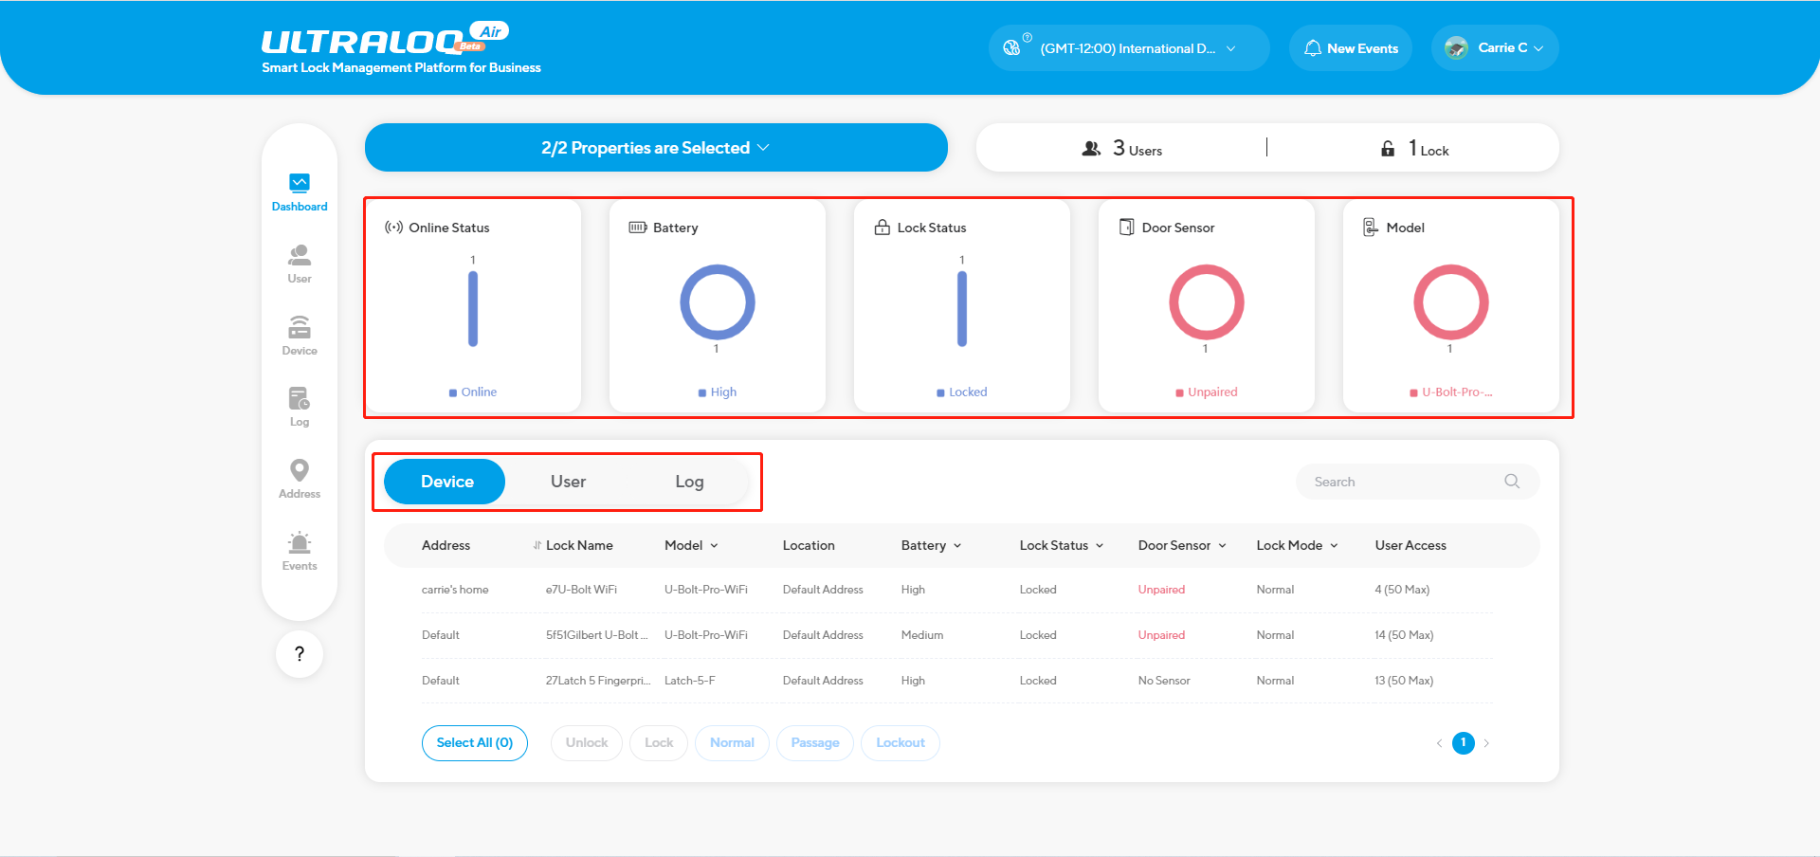This screenshot has height=857, width=1820.
Task: Click the users group icon
Action: pyautogui.click(x=1091, y=149)
